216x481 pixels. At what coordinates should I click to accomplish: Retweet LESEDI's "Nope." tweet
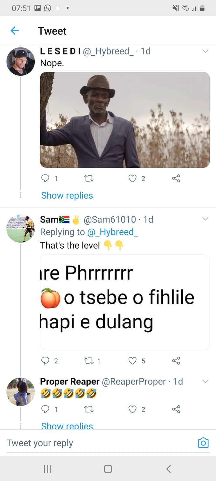(x=89, y=179)
